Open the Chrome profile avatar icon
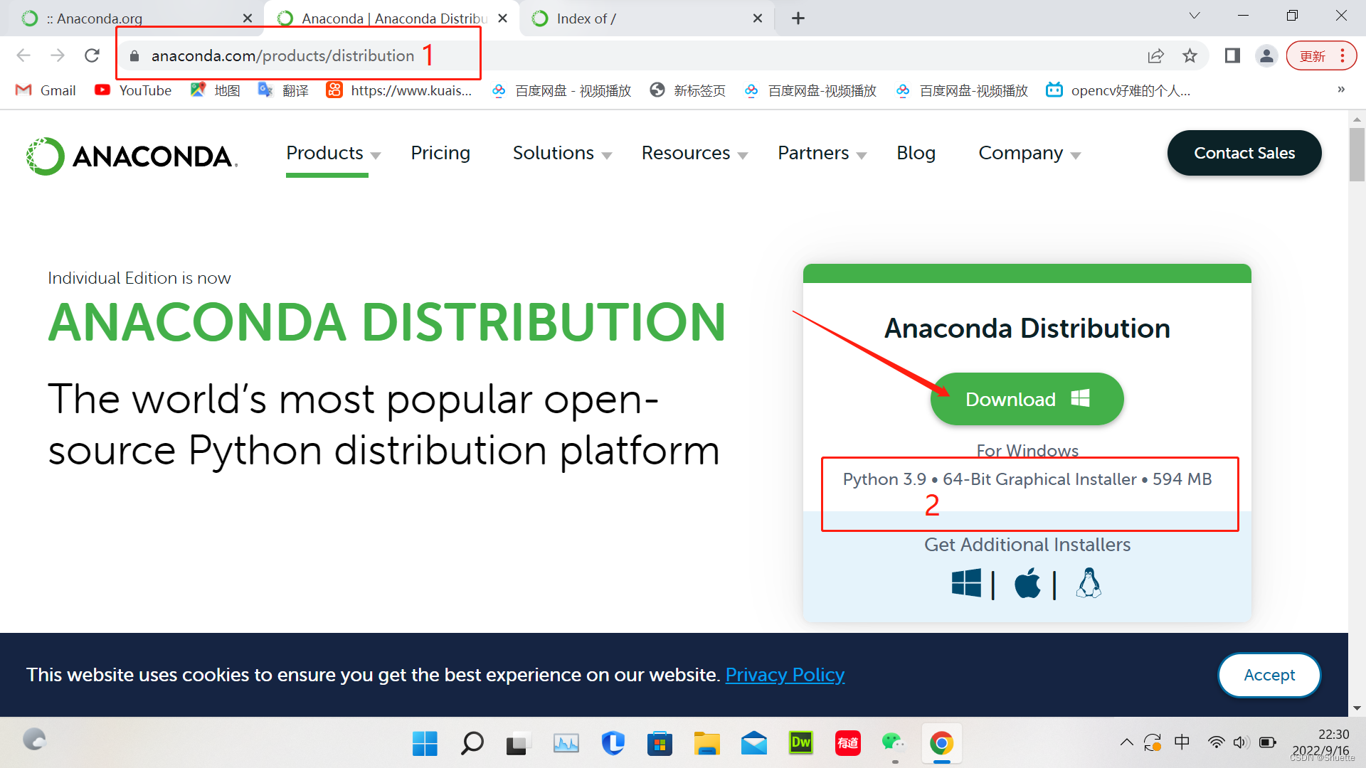1366x768 pixels. [1266, 55]
